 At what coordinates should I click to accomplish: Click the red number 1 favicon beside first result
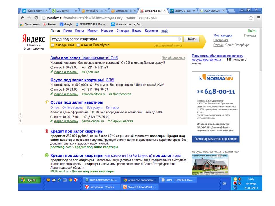[47, 131]
